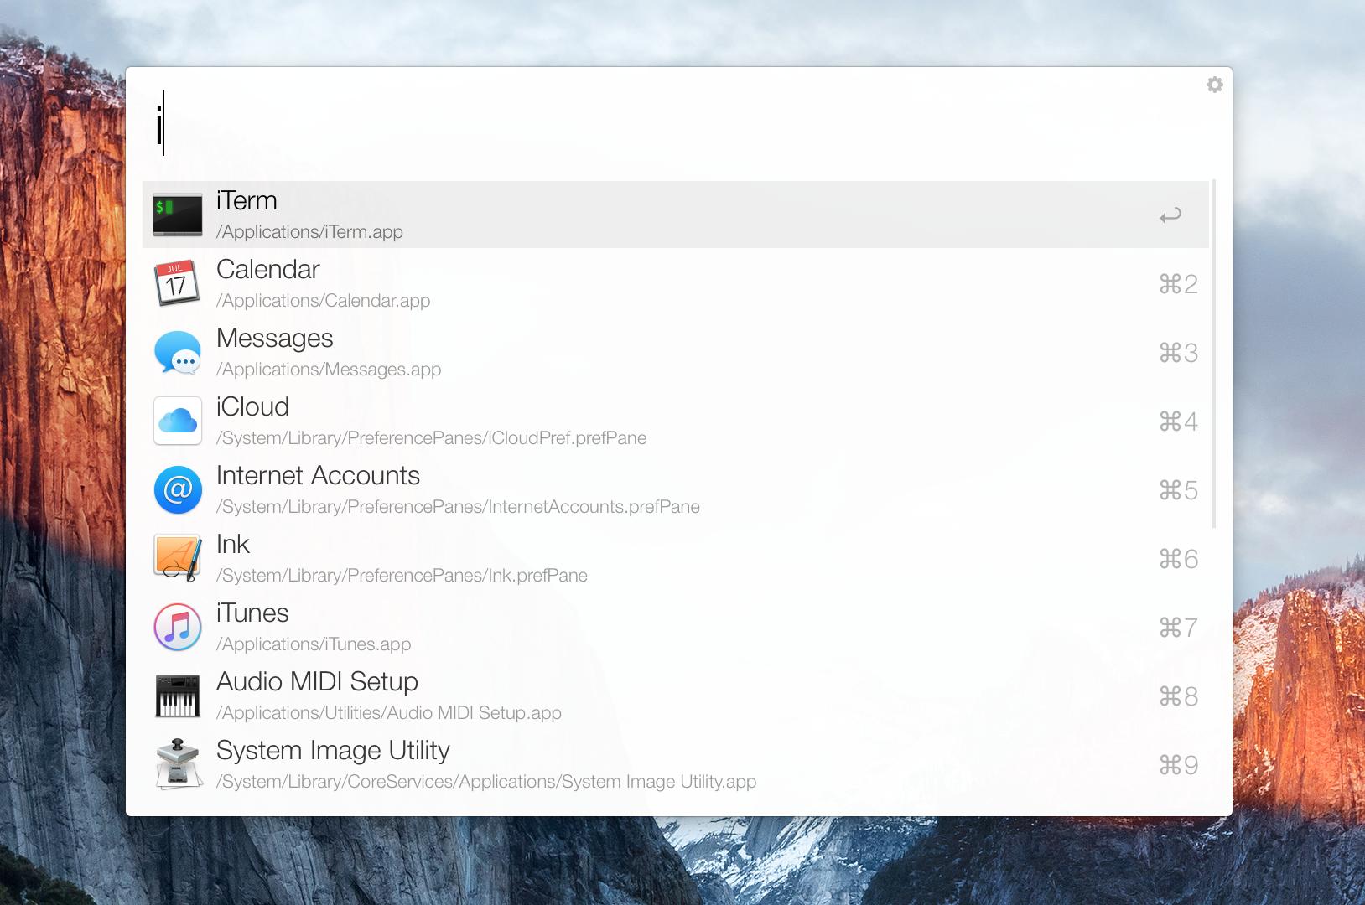The image size is (1365, 905).
Task: Click the path /Applications/Messages.app
Action: click(x=328, y=370)
